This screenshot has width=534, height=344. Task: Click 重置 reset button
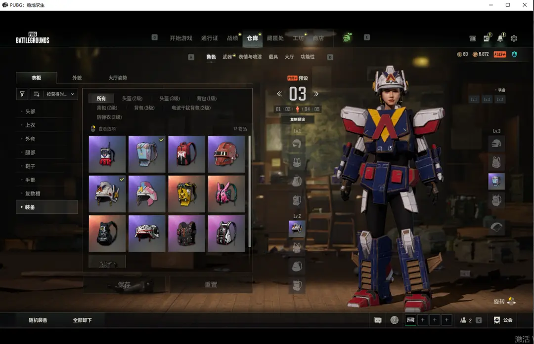click(211, 284)
